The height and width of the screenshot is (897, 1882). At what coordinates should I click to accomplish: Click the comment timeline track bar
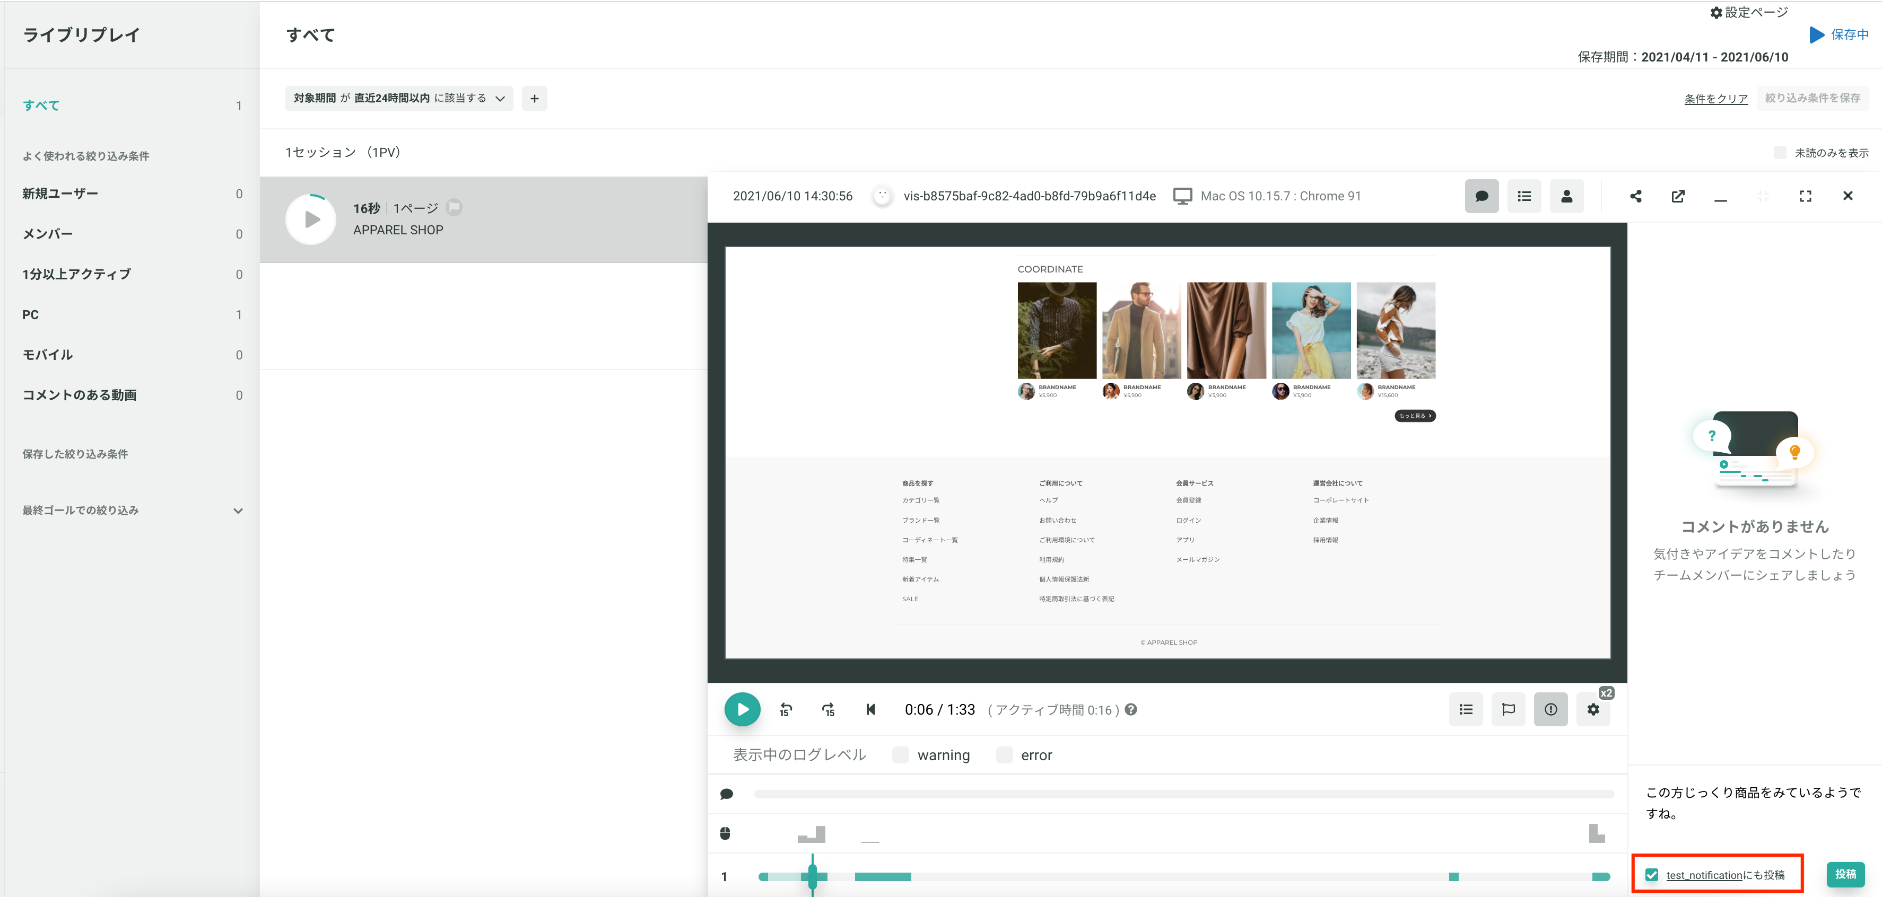point(1183,794)
